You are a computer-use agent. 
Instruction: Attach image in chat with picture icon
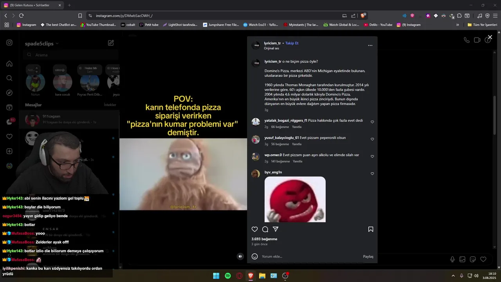pos(462,259)
